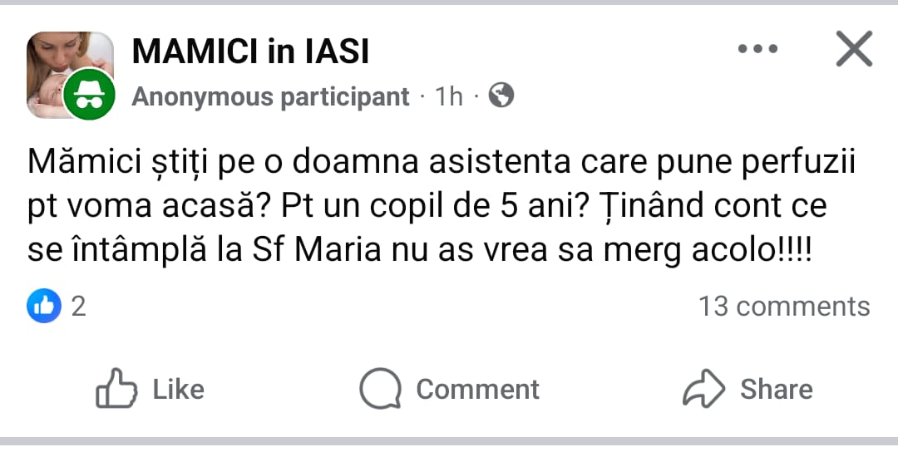This screenshot has width=898, height=452.
Task: Show who reacted via the count 2
Action: point(78,307)
